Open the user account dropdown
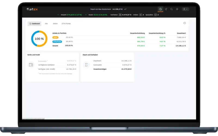 point(185,9)
